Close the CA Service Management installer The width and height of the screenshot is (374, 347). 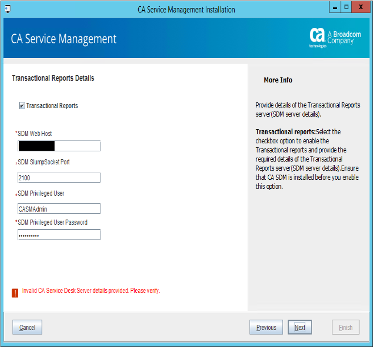(361, 8)
